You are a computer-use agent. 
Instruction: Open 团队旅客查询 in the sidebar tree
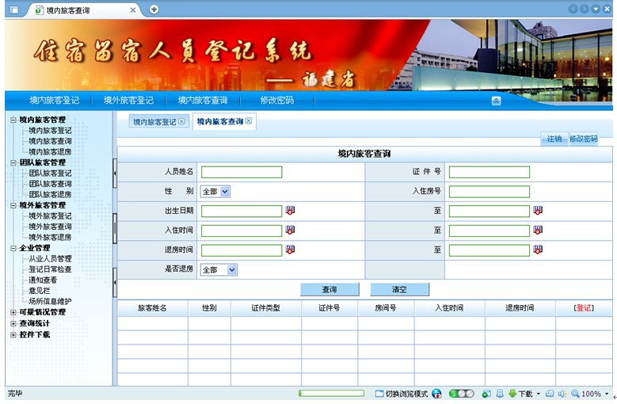tap(50, 184)
